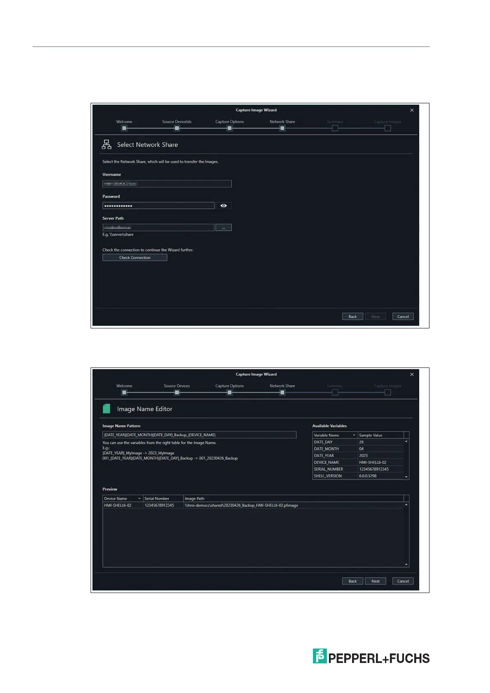The image size is (490, 693).
Task: Click the serial number 12345678912345 in Preview row
Action: 159,505
